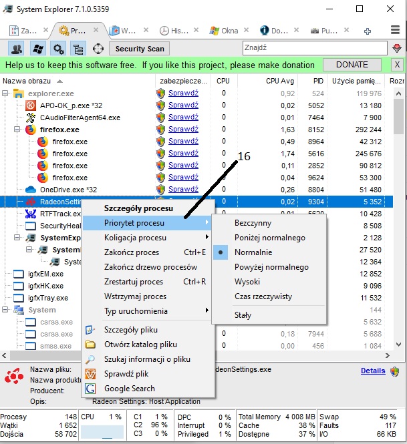Set priority to Wysoki
407x444 pixels.
247,282
